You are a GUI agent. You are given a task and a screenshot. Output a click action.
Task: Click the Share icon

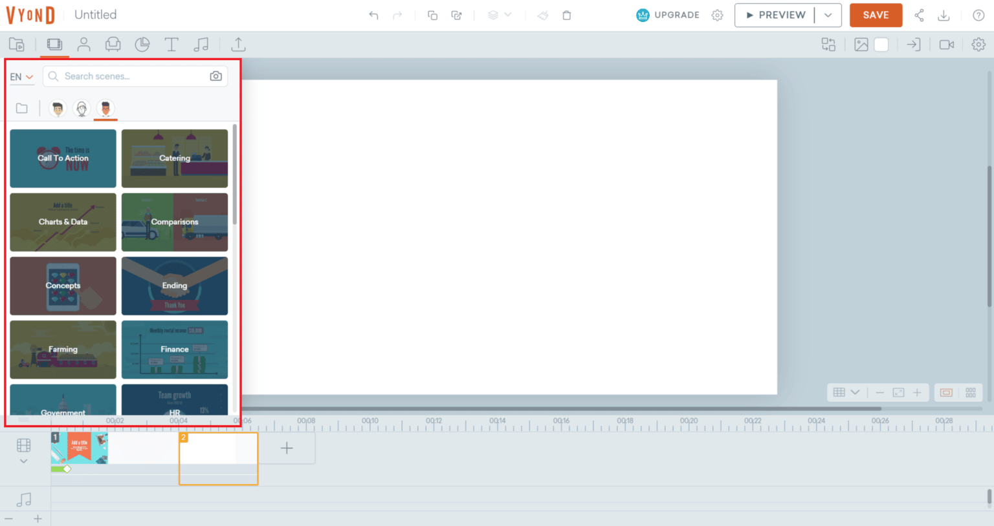tap(919, 16)
